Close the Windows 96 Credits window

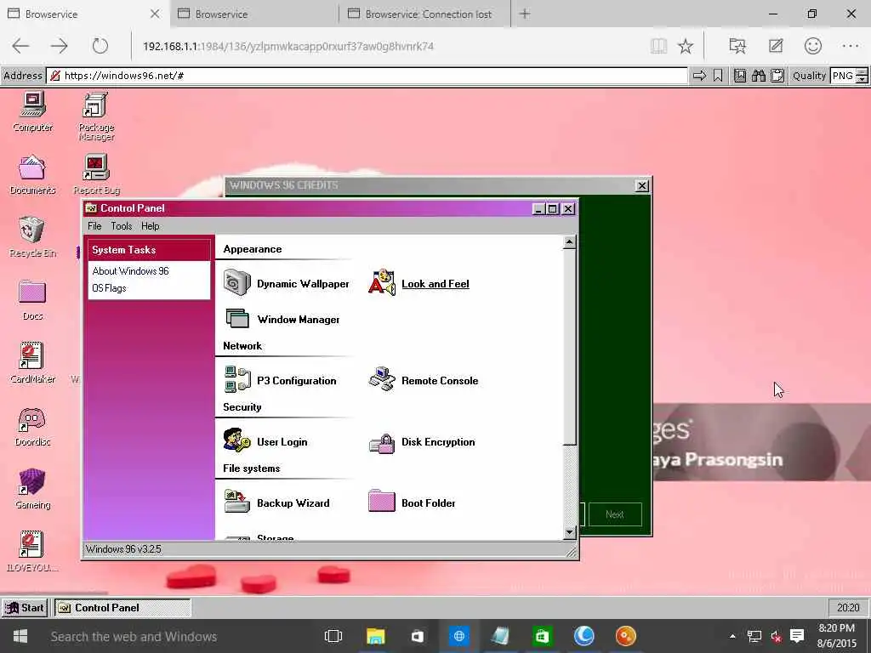pos(641,185)
